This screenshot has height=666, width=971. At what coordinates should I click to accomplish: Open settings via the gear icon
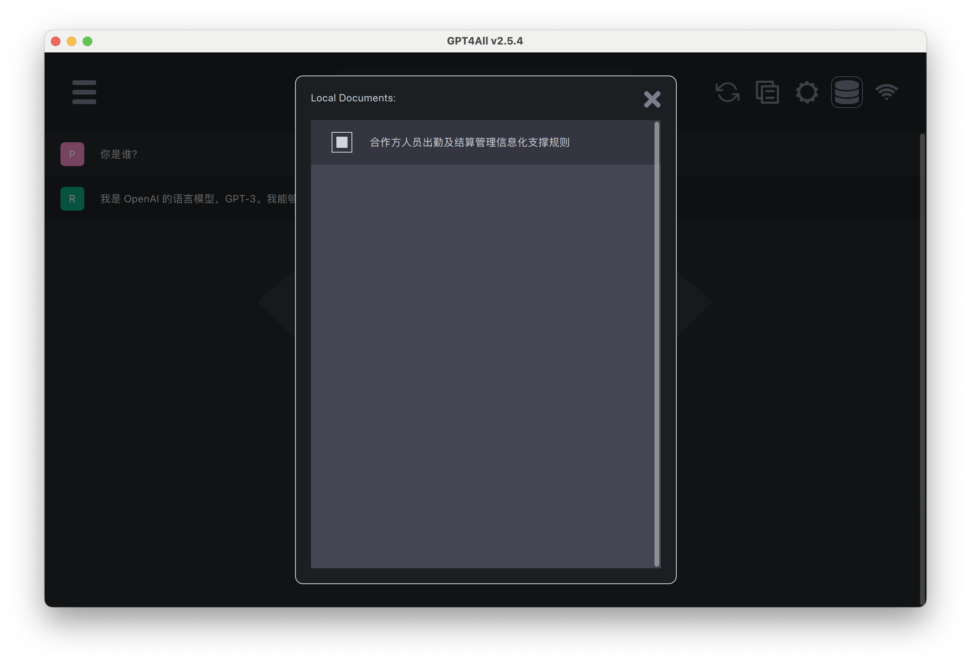807,92
